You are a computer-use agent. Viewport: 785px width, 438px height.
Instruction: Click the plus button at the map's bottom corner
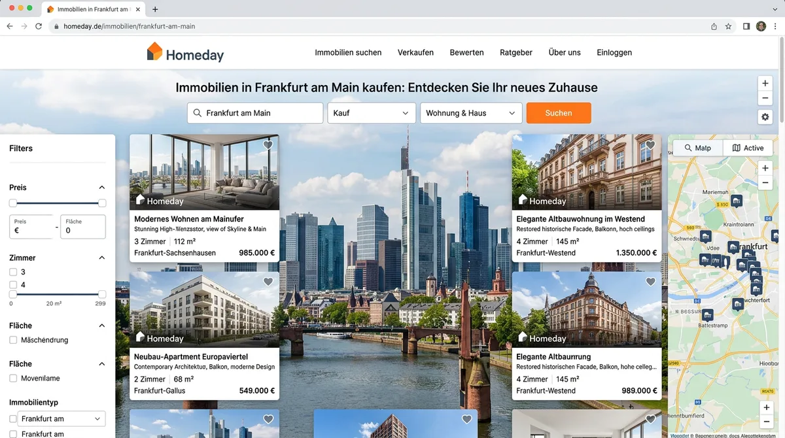coord(765,407)
